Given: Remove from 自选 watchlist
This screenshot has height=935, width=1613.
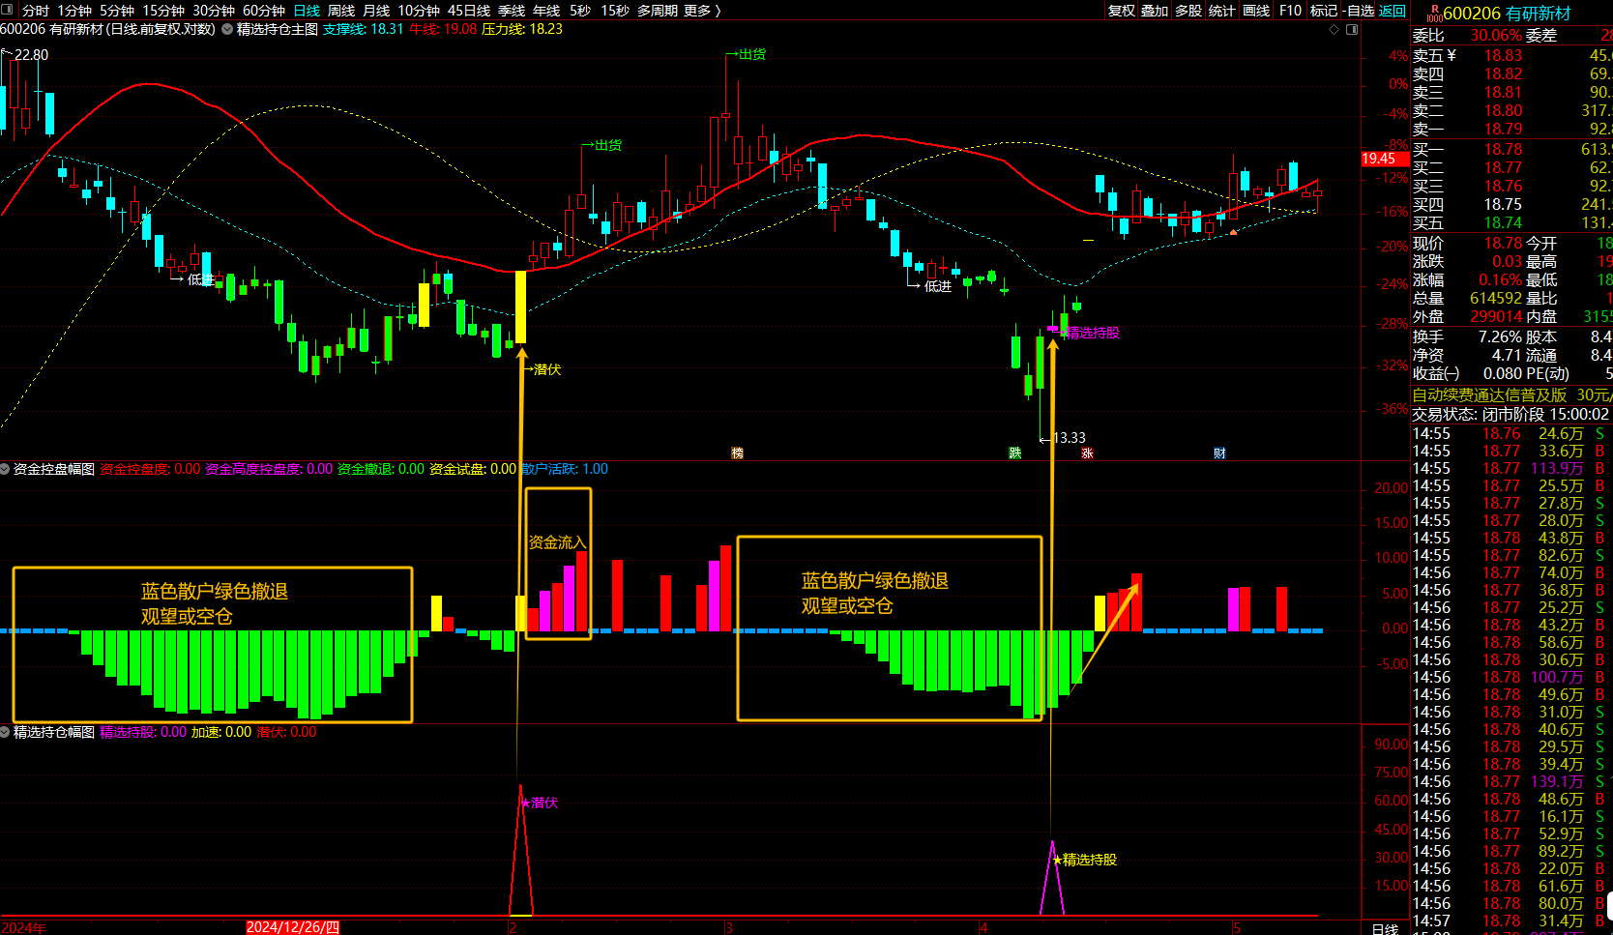Looking at the screenshot, I should pos(1358,11).
